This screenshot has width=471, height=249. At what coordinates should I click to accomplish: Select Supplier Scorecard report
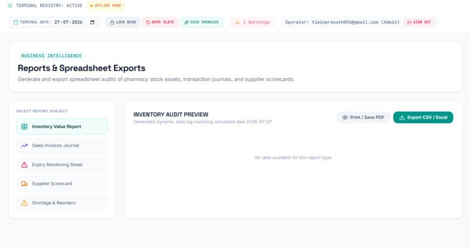tap(62, 184)
